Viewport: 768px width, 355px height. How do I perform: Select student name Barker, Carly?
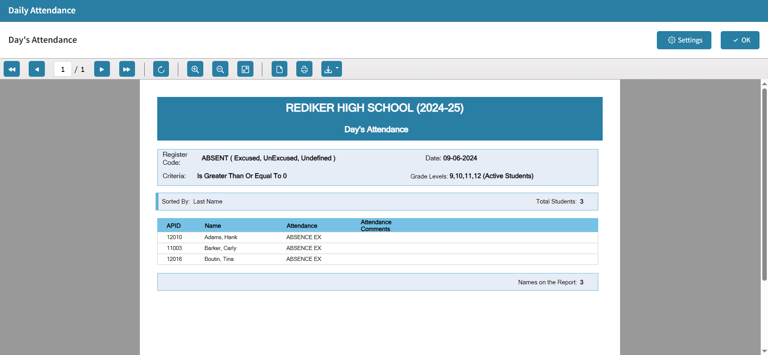220,248
